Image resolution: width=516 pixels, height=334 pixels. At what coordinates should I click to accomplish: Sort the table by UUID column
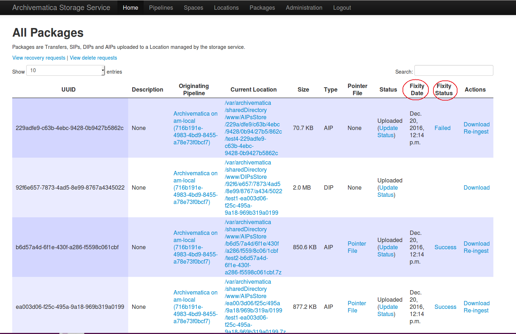(68, 89)
